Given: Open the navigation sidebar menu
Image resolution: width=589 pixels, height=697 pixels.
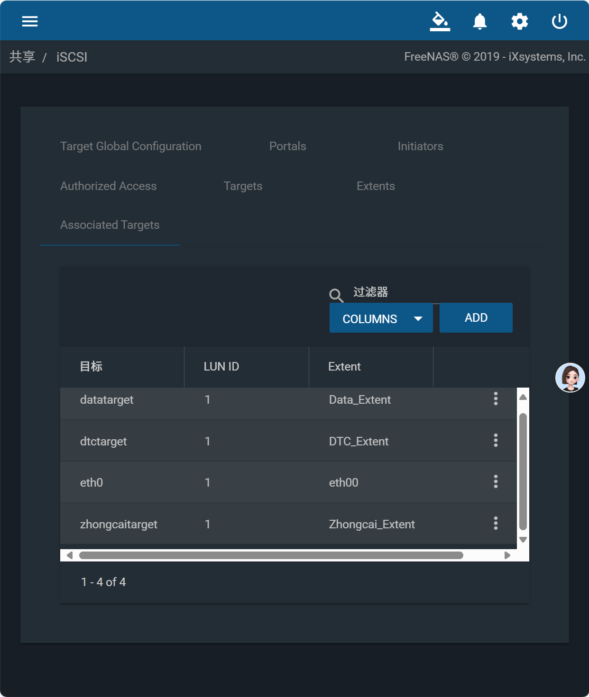Looking at the screenshot, I should pos(29,21).
